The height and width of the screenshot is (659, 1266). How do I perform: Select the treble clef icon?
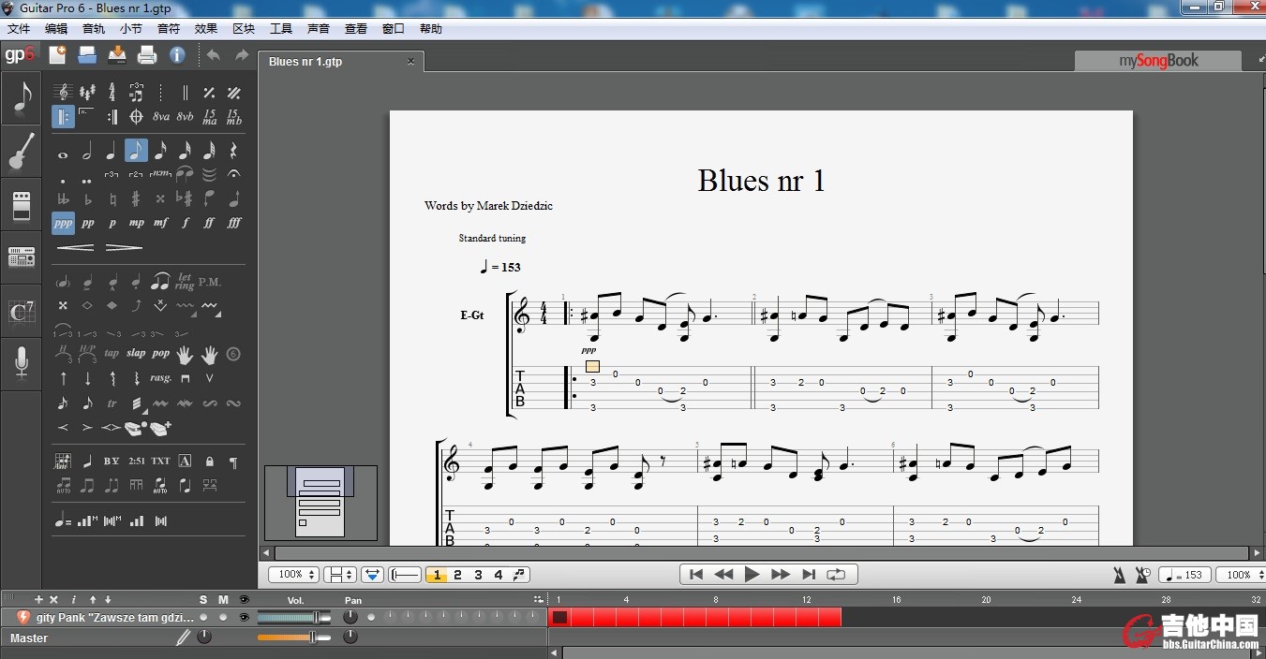click(63, 92)
